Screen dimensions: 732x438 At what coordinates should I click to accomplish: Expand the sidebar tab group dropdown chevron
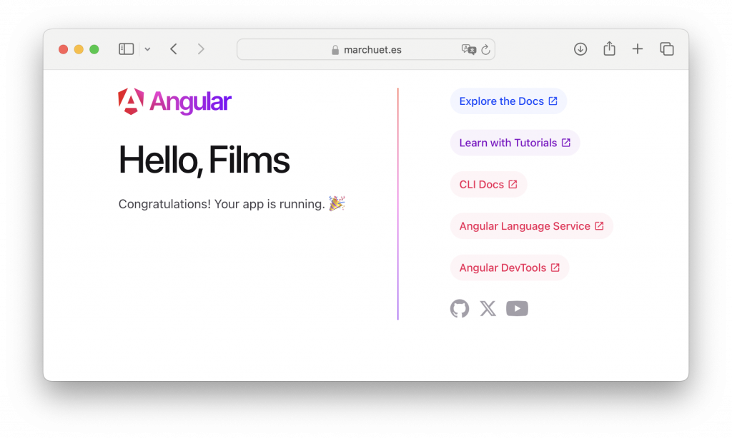147,49
